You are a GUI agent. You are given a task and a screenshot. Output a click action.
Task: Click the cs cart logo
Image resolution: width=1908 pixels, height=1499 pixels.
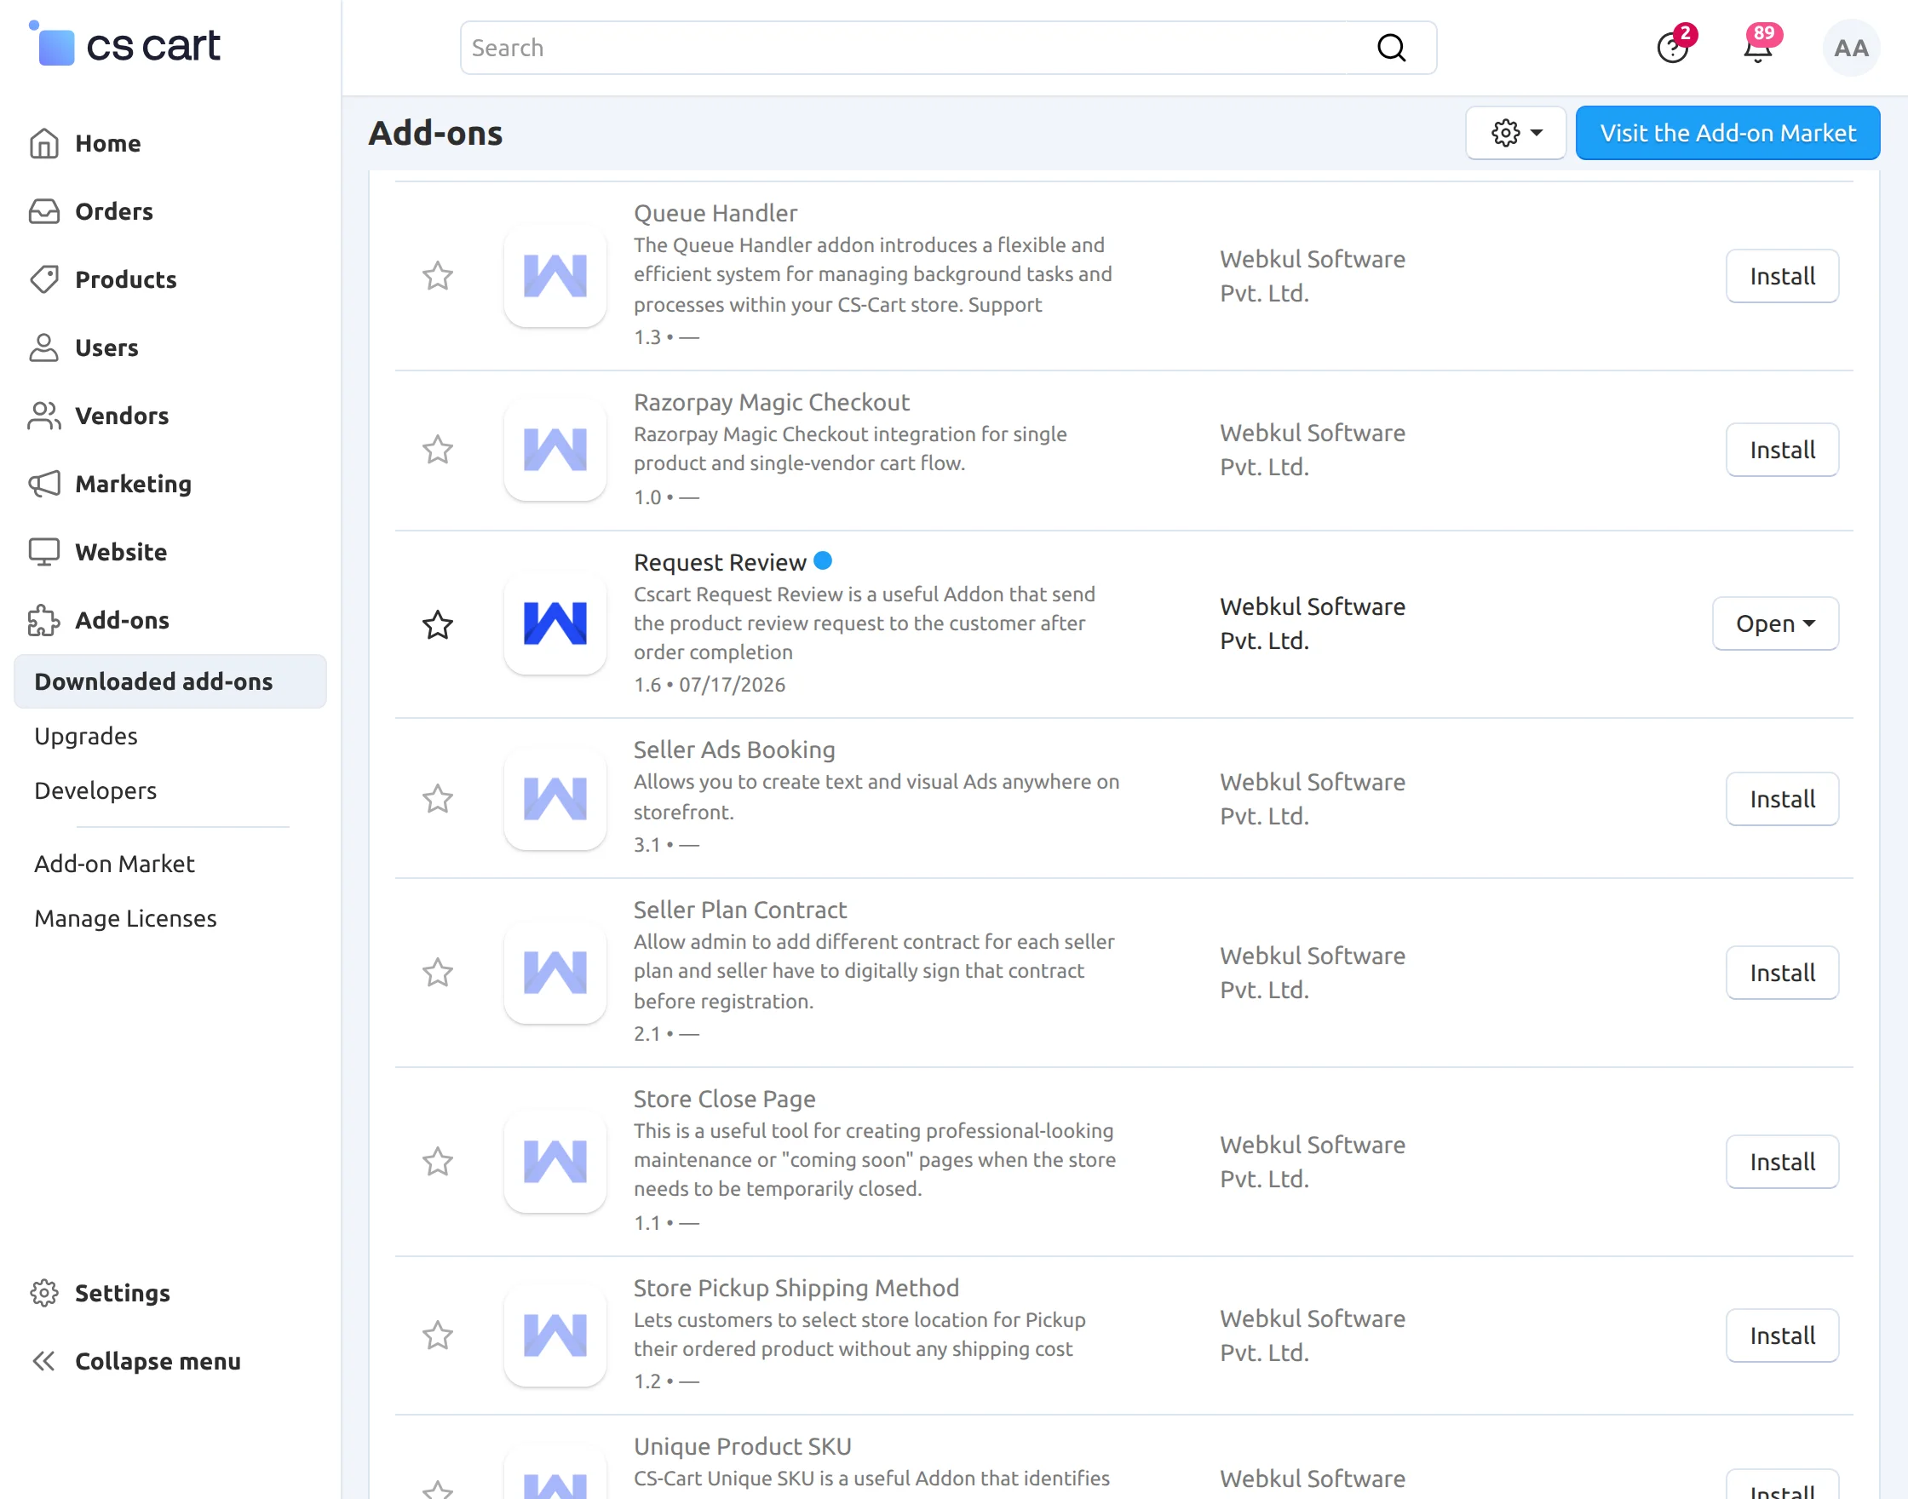[124, 44]
